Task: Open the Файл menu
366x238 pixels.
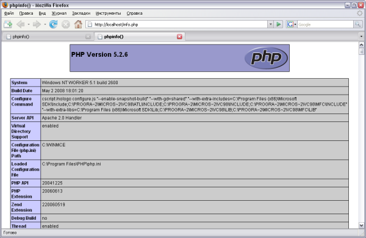Action: 9,13
